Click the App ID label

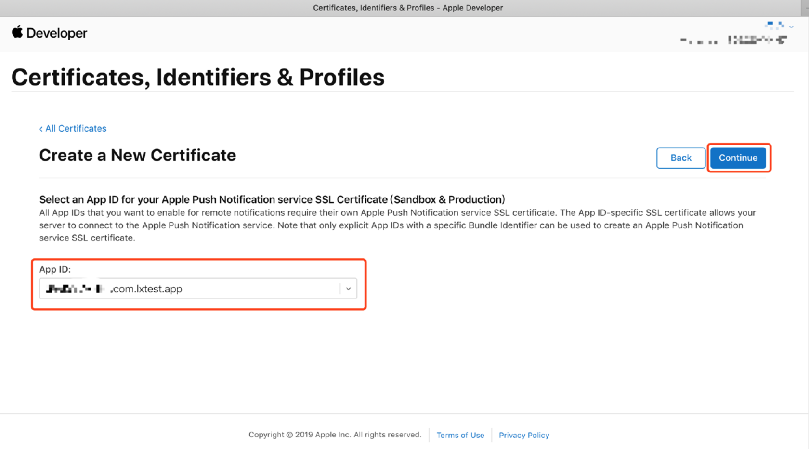(55, 269)
